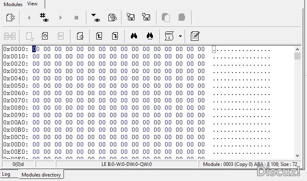Click the page up arrow icon
The width and height of the screenshot is (307, 181).
(x=99, y=36)
